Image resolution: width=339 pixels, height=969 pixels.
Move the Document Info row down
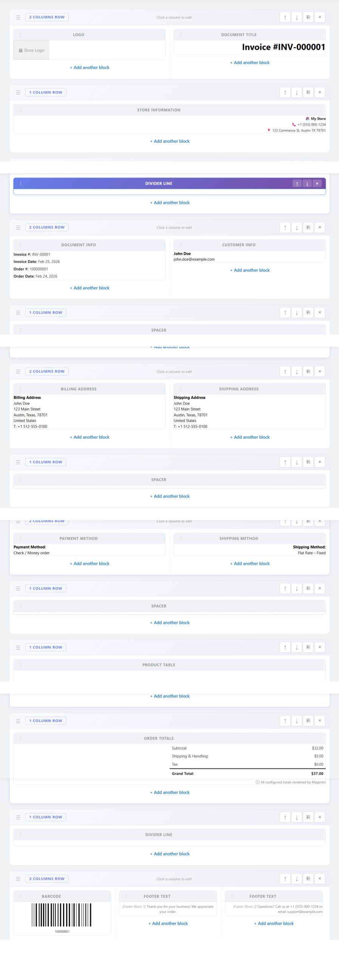pos(297,227)
